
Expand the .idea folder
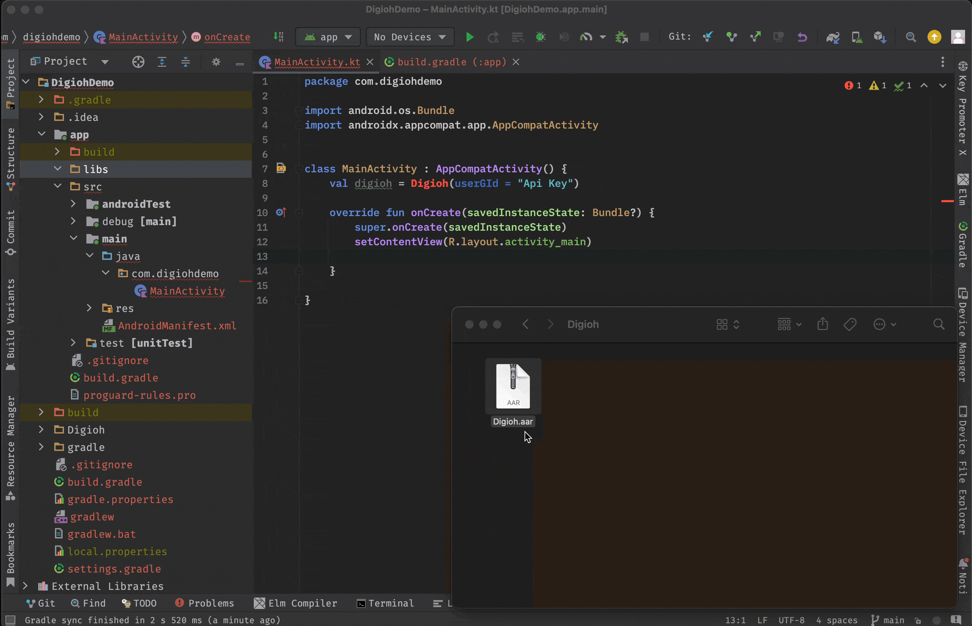pyautogui.click(x=41, y=117)
